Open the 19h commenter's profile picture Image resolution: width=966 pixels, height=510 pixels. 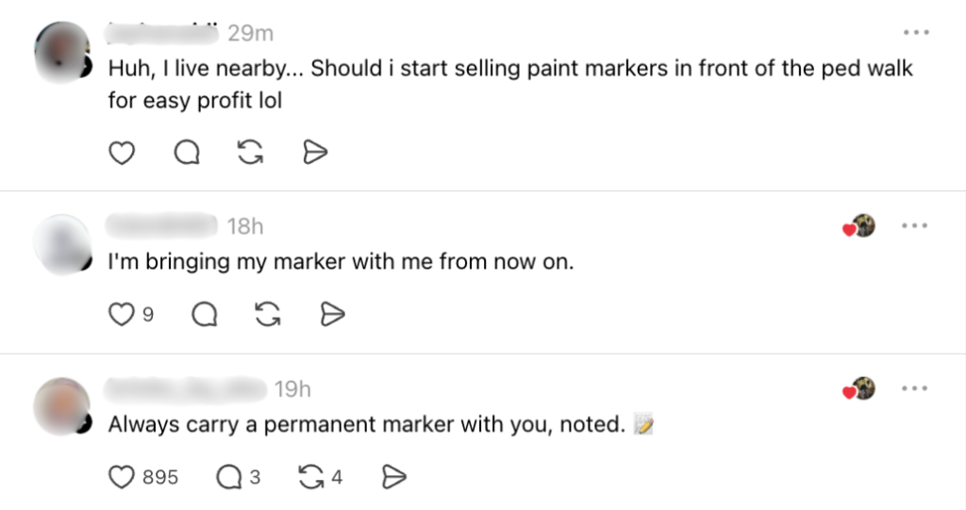pos(62,406)
